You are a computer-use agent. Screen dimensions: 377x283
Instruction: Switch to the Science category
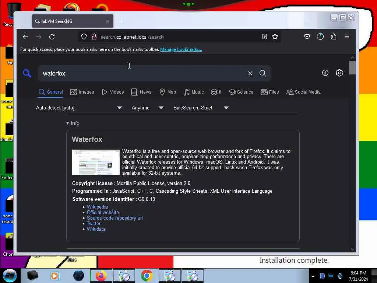[241, 92]
